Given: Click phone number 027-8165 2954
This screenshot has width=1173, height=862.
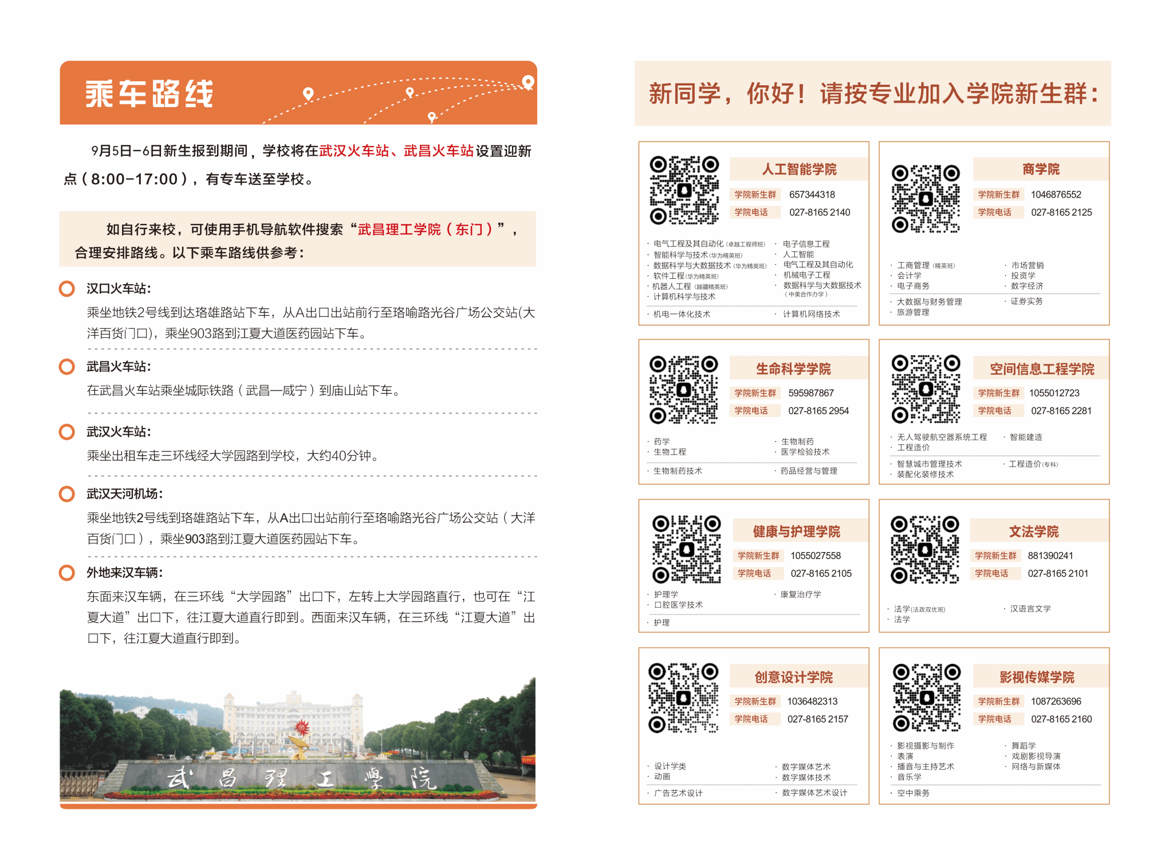Looking at the screenshot, I should coord(818,411).
